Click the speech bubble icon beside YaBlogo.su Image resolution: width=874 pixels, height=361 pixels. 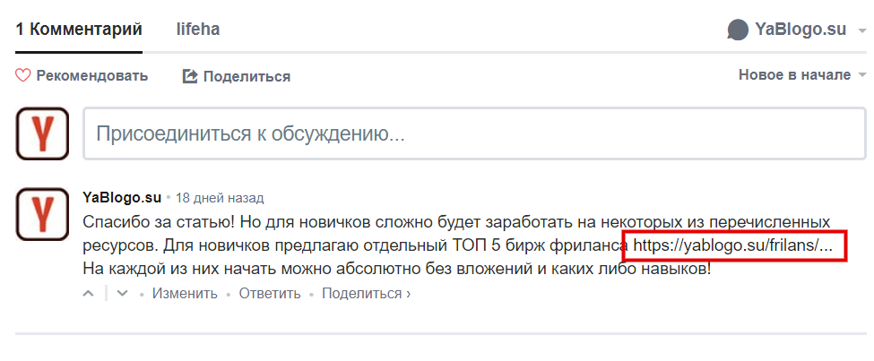(738, 30)
